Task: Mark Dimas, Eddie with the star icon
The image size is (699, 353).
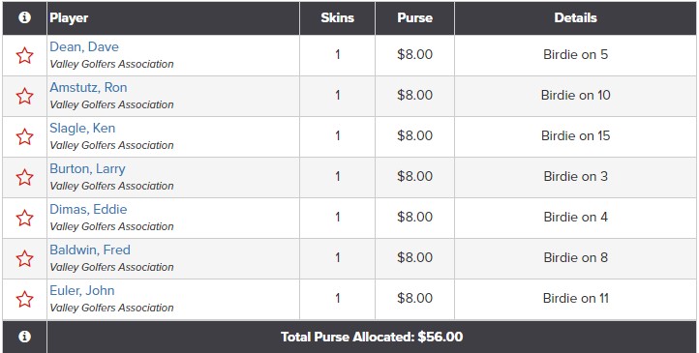Action: coord(24,218)
